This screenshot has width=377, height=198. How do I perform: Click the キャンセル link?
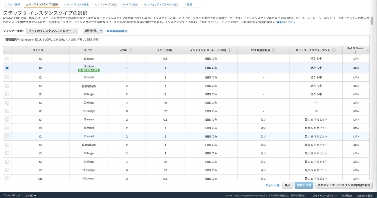272,185
